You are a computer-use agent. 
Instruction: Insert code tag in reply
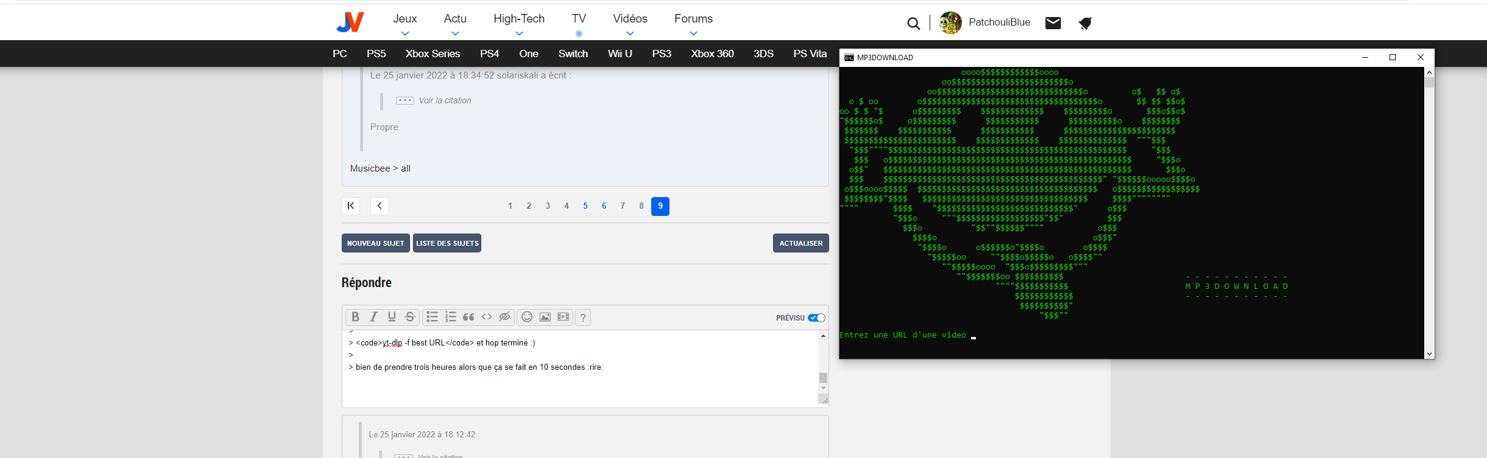coord(487,317)
